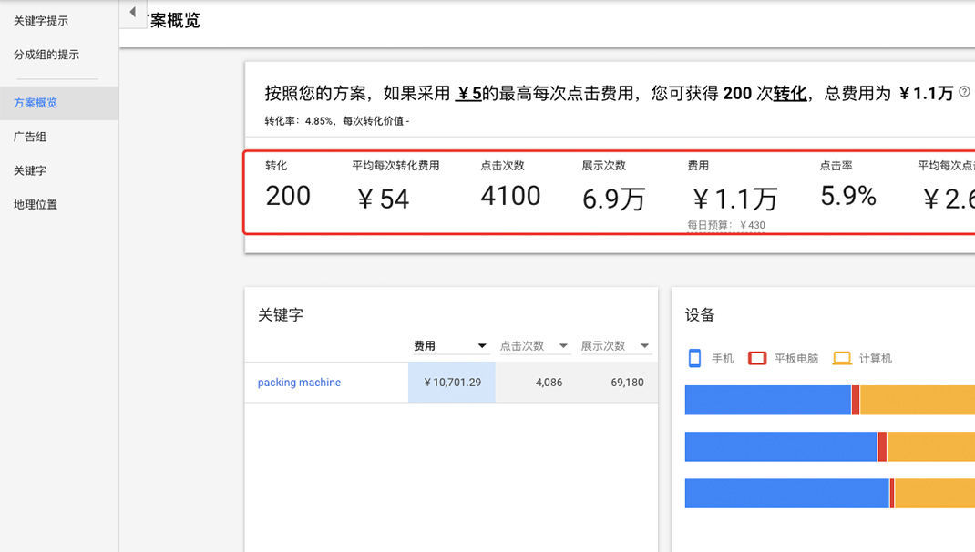Go to 方案概览 sidebar item
Image resolution: width=975 pixels, height=552 pixels.
point(36,103)
